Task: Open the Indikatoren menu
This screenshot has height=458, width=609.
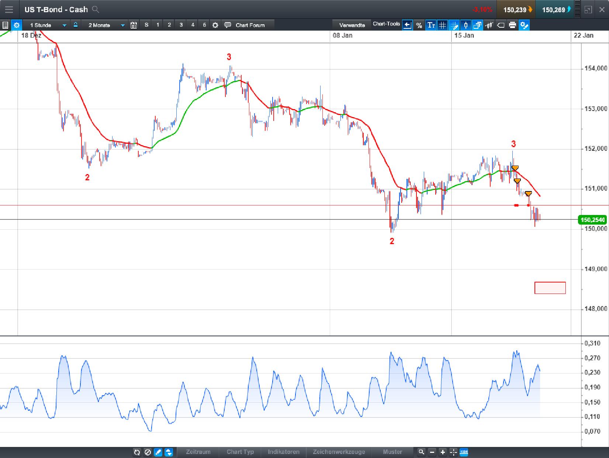Action: tap(284, 452)
